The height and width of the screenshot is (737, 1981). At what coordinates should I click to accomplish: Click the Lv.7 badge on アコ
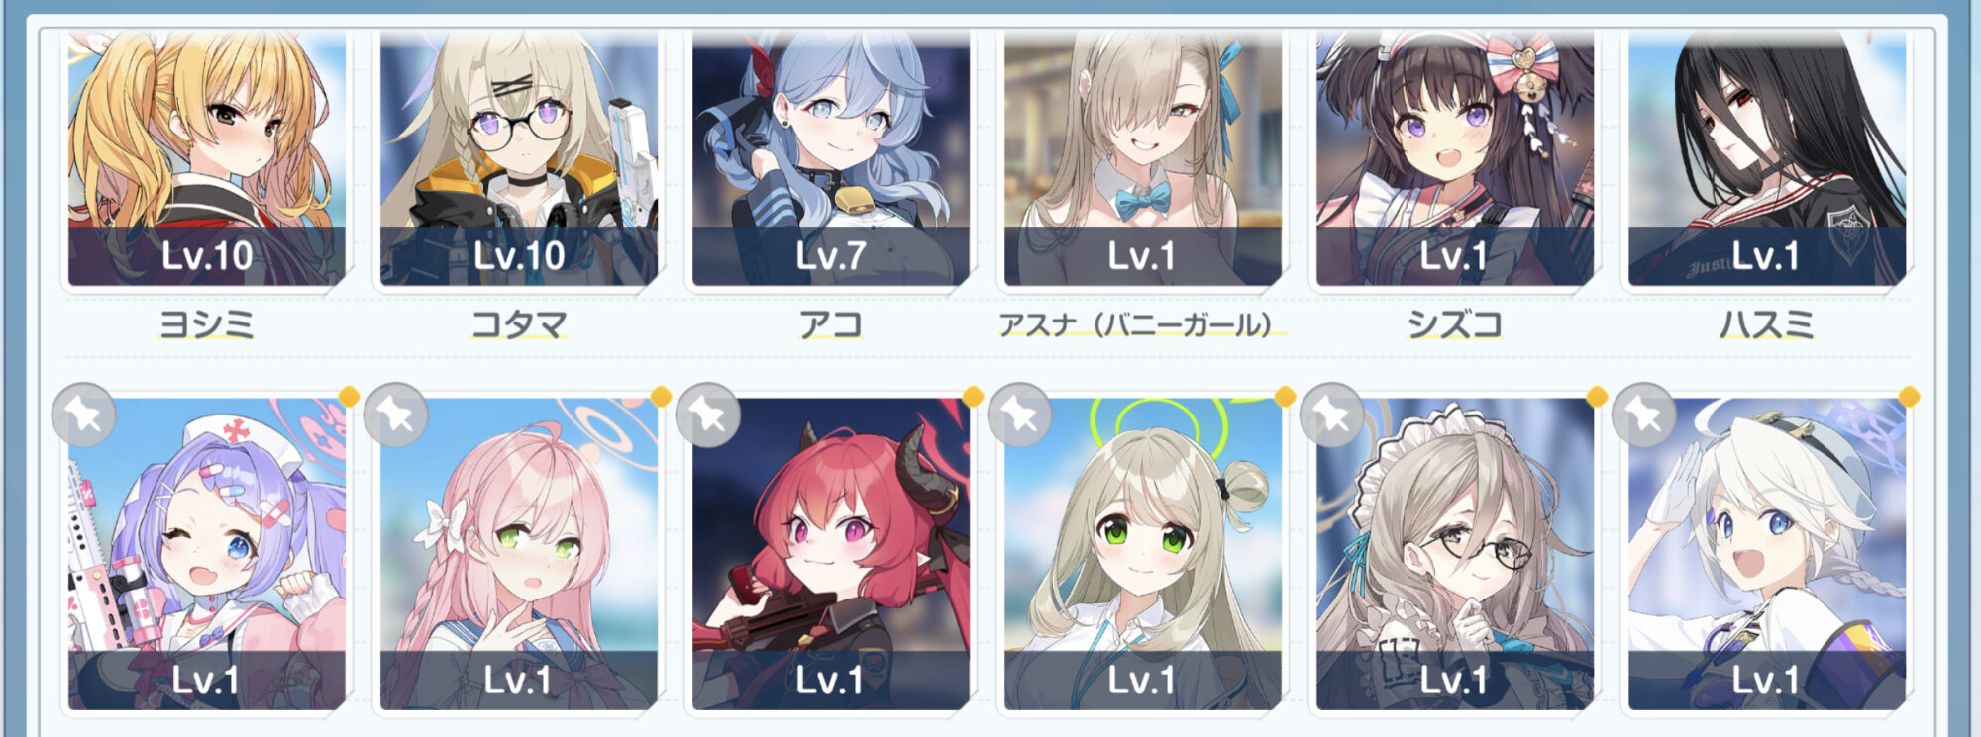[x=831, y=256]
